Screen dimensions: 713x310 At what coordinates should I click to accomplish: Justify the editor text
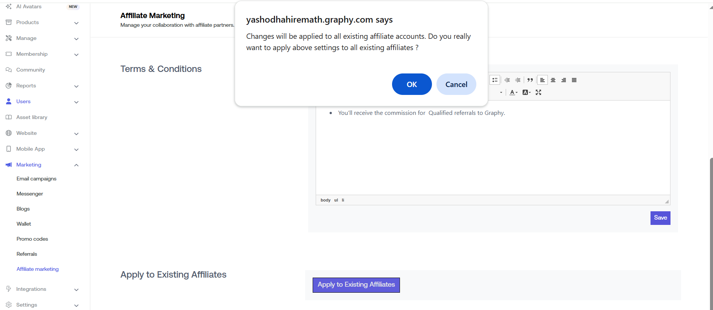pyautogui.click(x=574, y=80)
